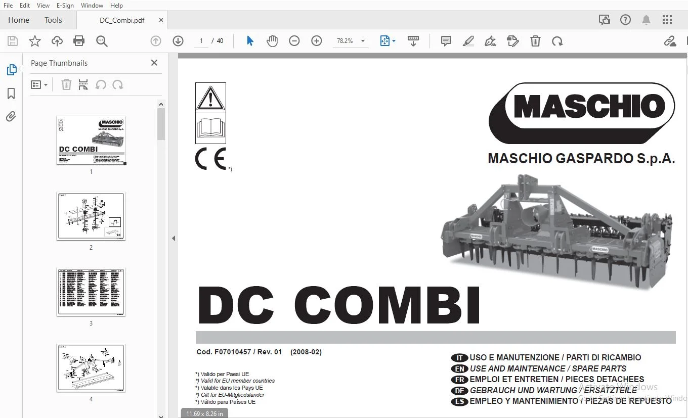Select the Highlight text pen tool
The height and width of the screenshot is (418, 688).
[x=468, y=41]
